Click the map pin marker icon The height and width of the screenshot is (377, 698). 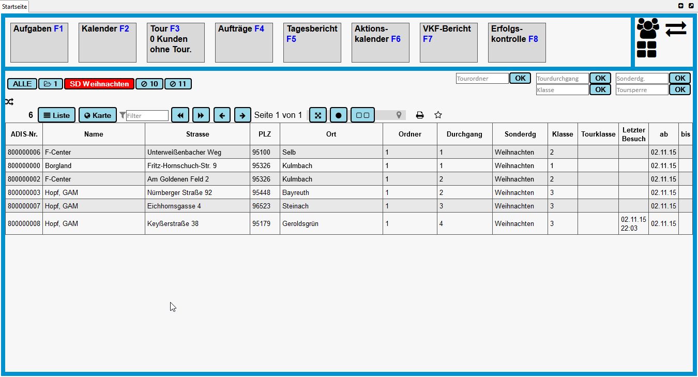coord(399,115)
